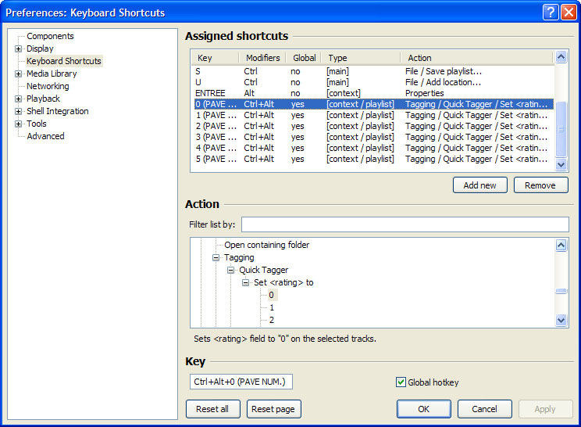Select the Ctrl+S Save playlist shortcut row
The width and height of the screenshot is (581, 427).
pyautogui.click(x=372, y=71)
